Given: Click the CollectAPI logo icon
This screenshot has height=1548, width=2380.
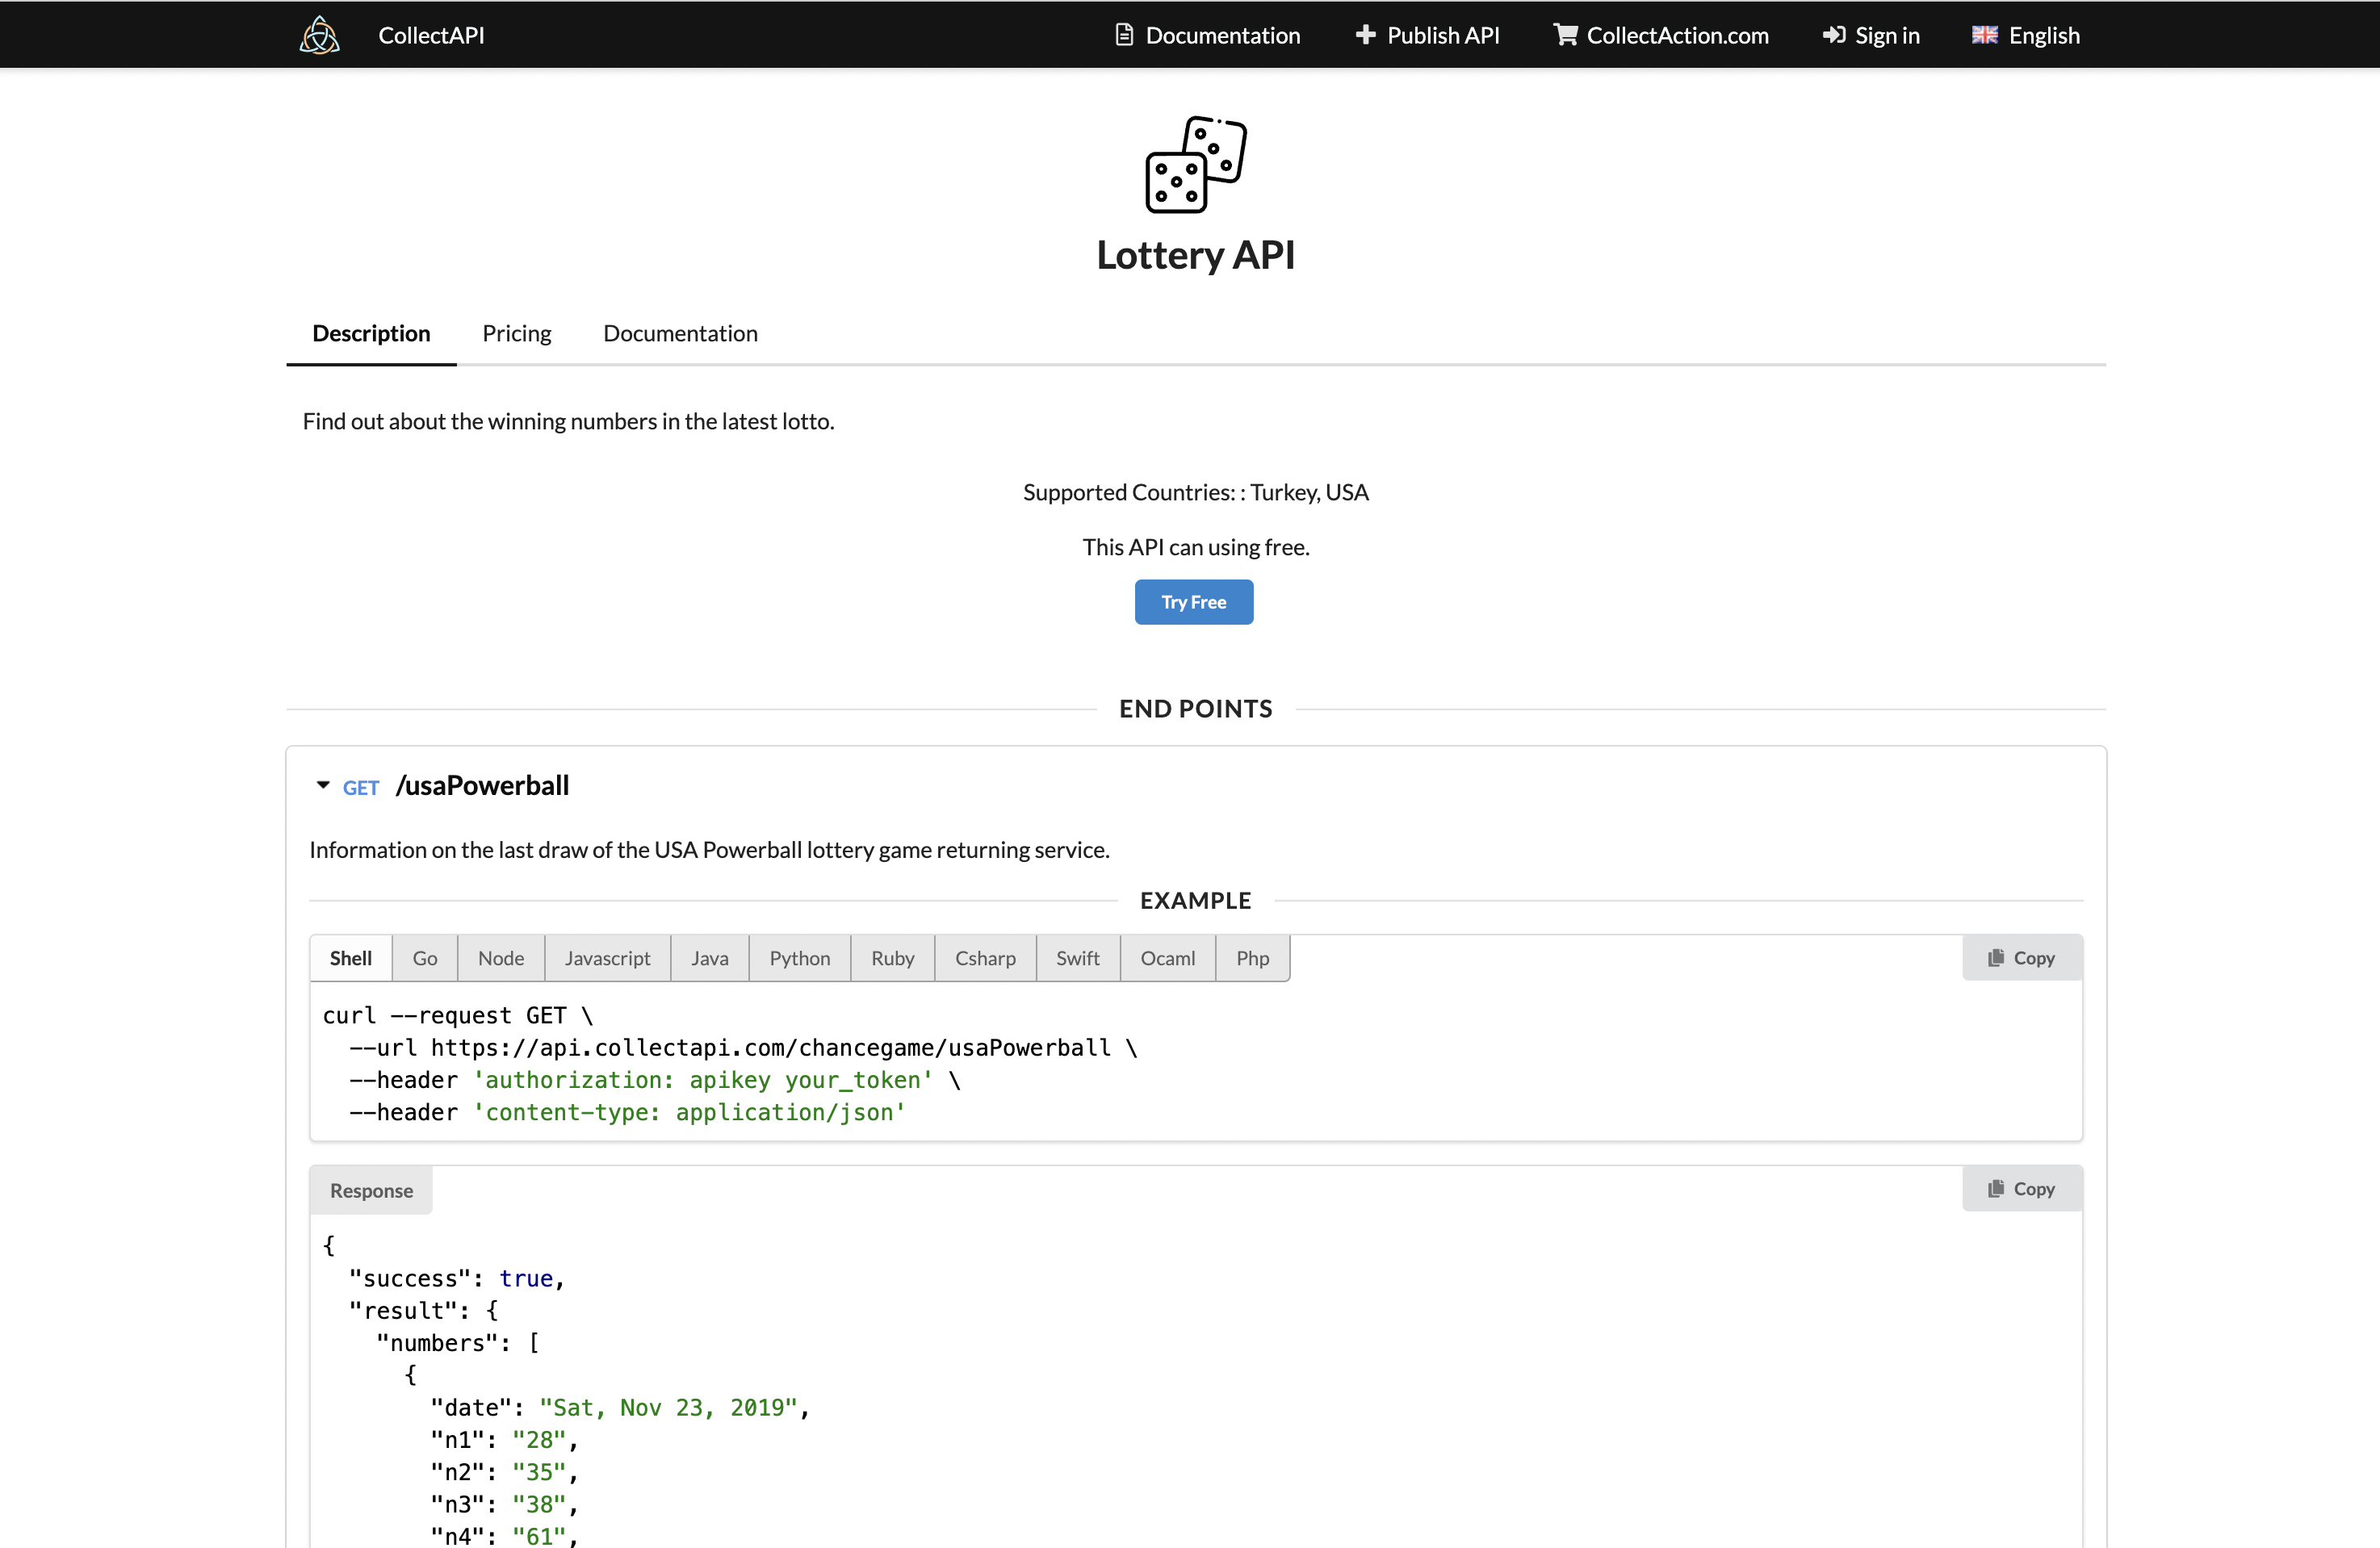Looking at the screenshot, I should coord(320,35).
